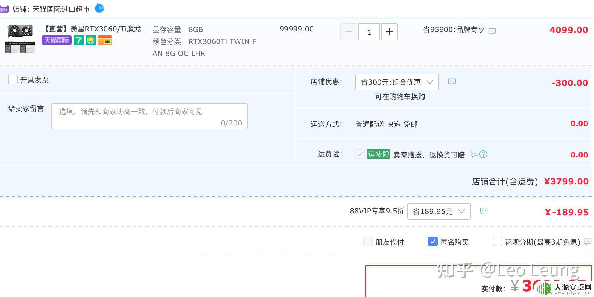Click the green 运费险 label tag
Image resolution: width=594 pixels, height=297 pixels.
pyautogui.click(x=379, y=154)
